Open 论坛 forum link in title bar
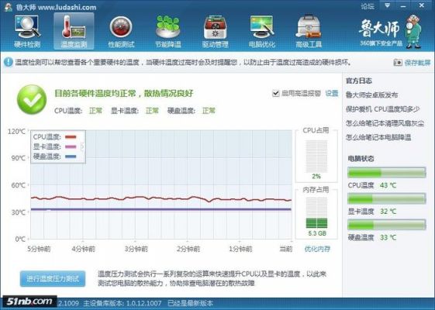Viewport: 435px width, 310px height. [x=368, y=6]
